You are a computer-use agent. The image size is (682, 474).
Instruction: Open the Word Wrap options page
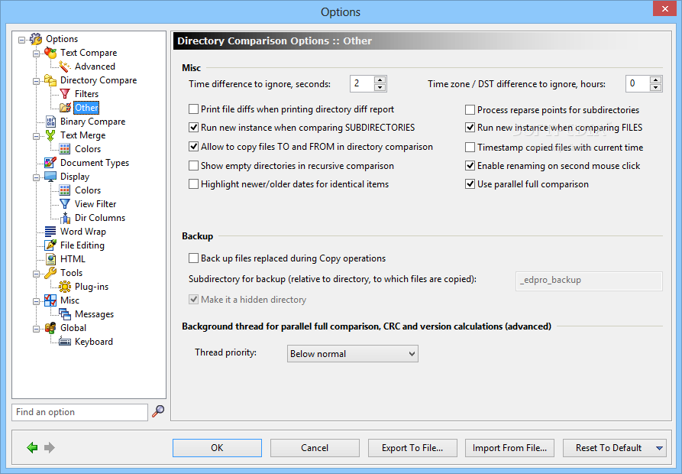coord(83,232)
